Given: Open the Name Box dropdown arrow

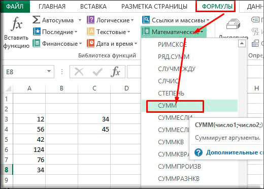Looking at the screenshot, I should pyautogui.click(x=49, y=71).
